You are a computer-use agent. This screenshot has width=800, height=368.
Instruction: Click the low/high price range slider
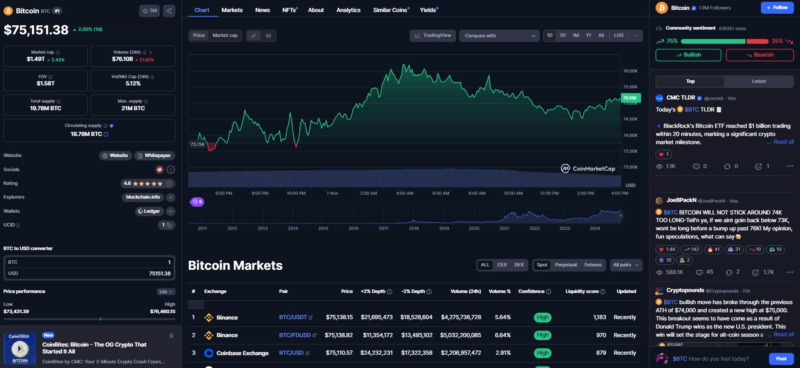[x=89, y=319]
